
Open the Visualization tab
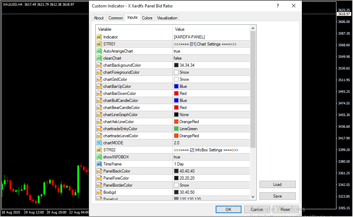(x=167, y=18)
